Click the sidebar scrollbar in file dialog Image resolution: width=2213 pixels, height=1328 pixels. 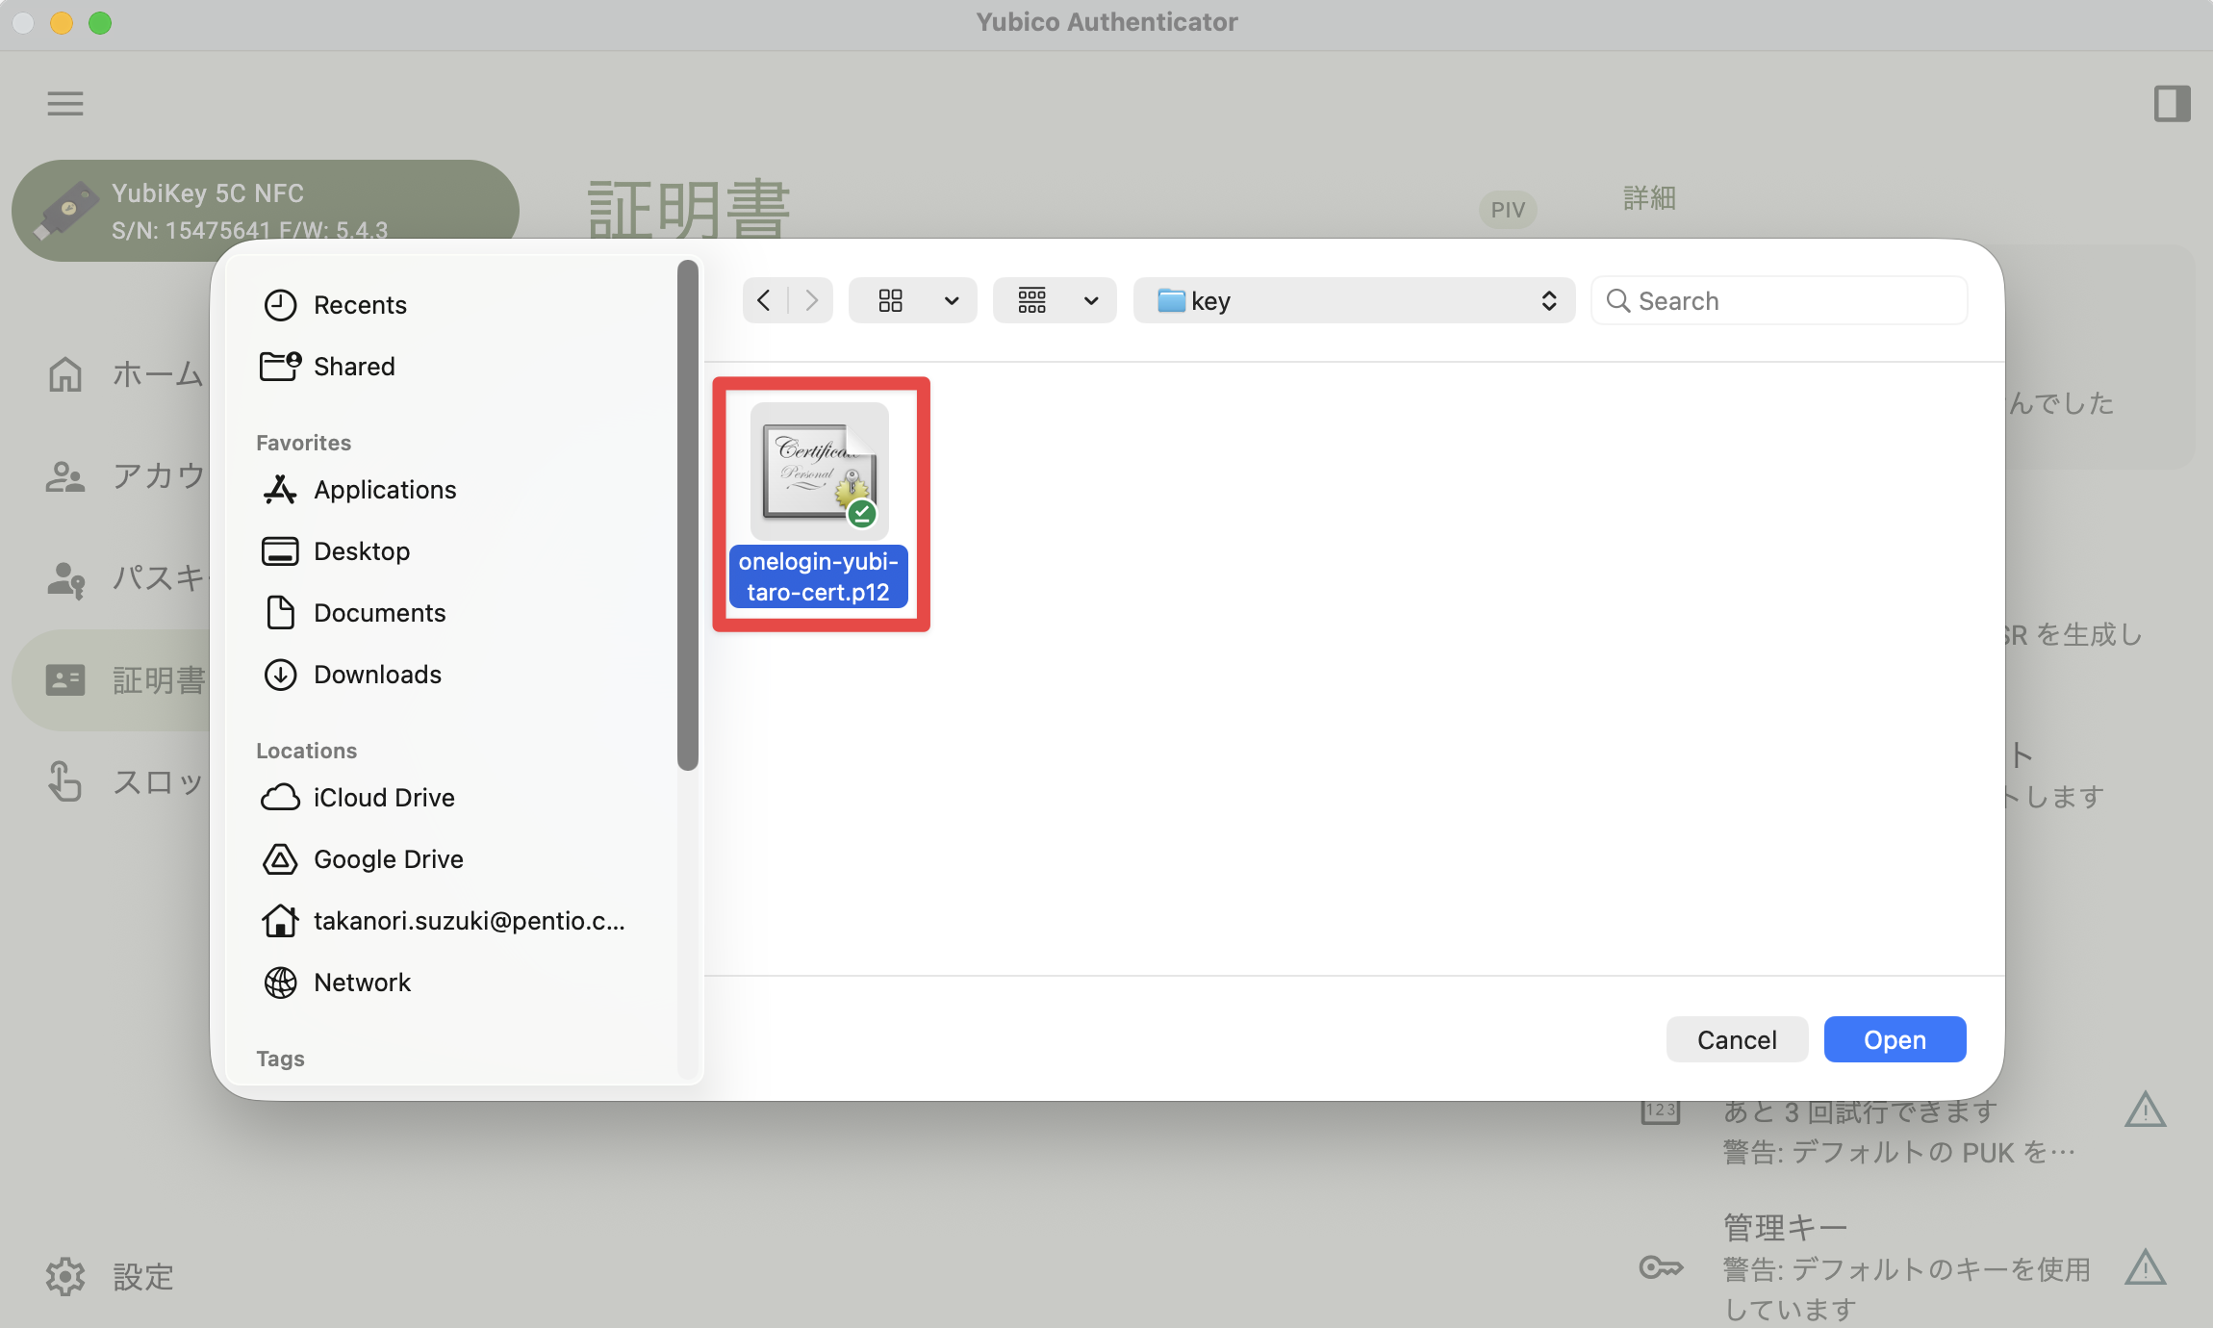pyautogui.click(x=687, y=515)
